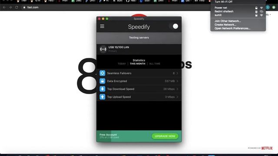Click the browser profile avatar icon
Viewport: 278px width, 156px height.
point(268,7)
